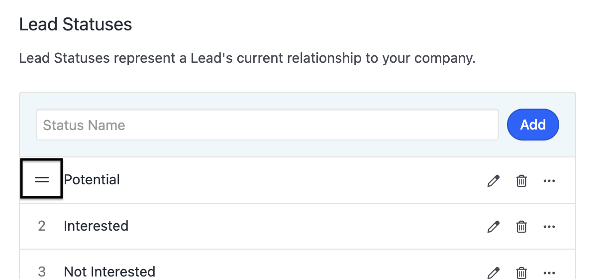Click the Lead Statuses description text

(x=247, y=58)
